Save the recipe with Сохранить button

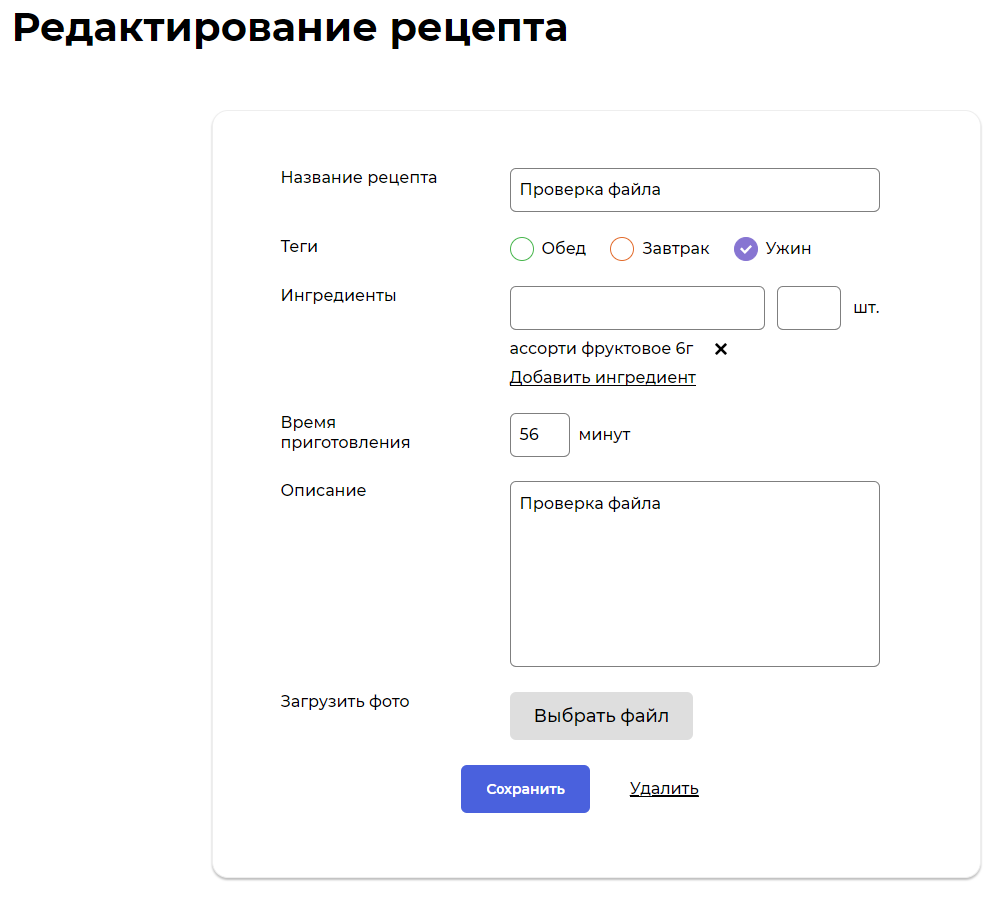tap(525, 789)
